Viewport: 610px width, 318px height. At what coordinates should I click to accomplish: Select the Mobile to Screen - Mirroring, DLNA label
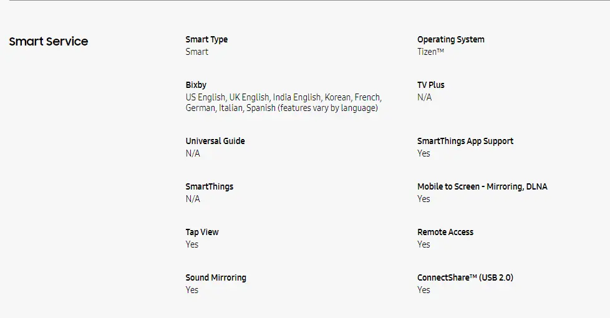pyautogui.click(x=482, y=186)
